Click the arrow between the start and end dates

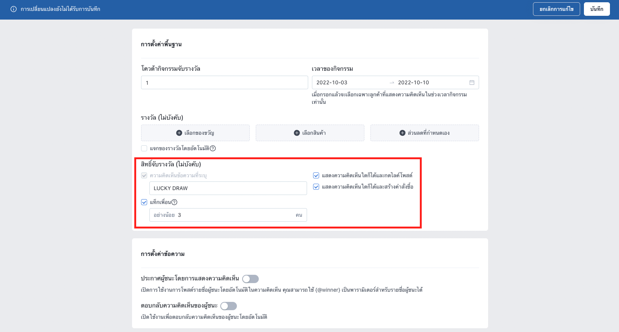pyautogui.click(x=392, y=82)
